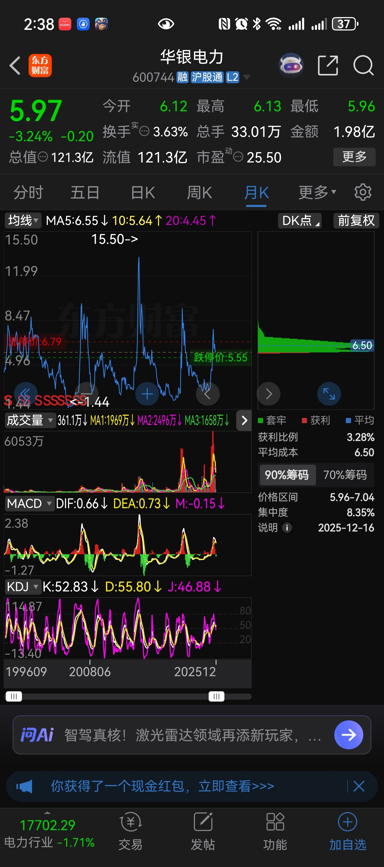Viewport: 384px width, 867px height.
Task: Open the robot assistant avatar
Action: (291, 65)
